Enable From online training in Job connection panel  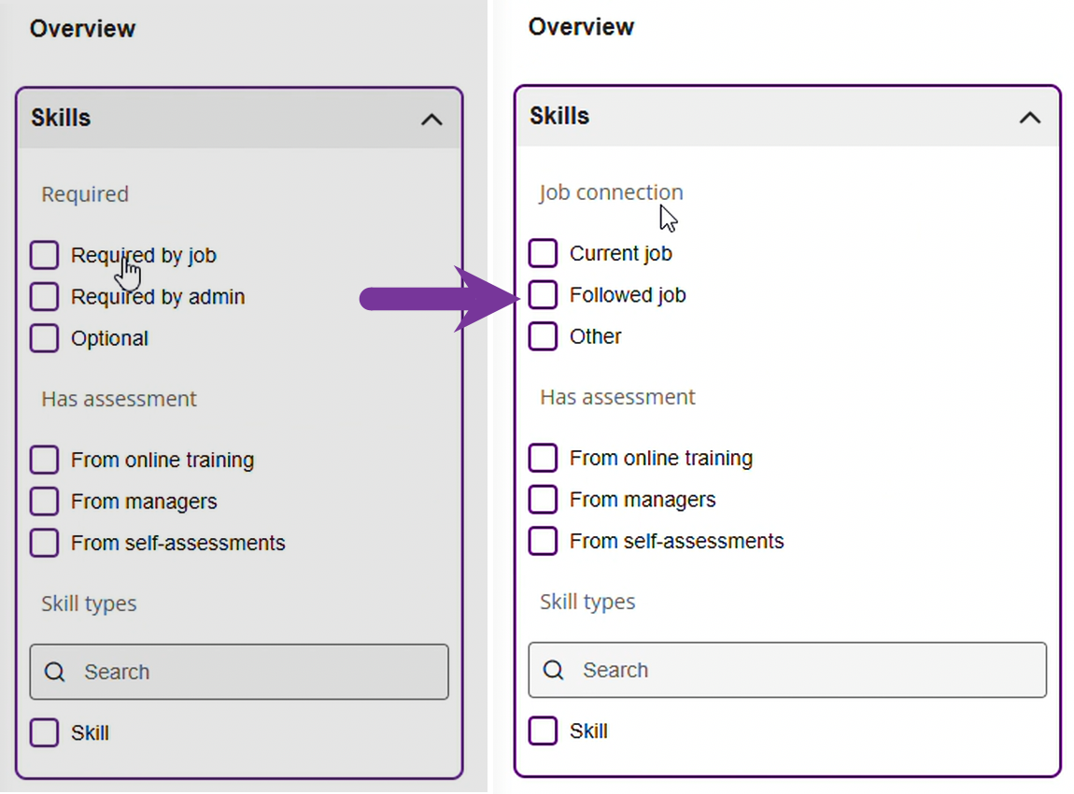pyautogui.click(x=543, y=458)
